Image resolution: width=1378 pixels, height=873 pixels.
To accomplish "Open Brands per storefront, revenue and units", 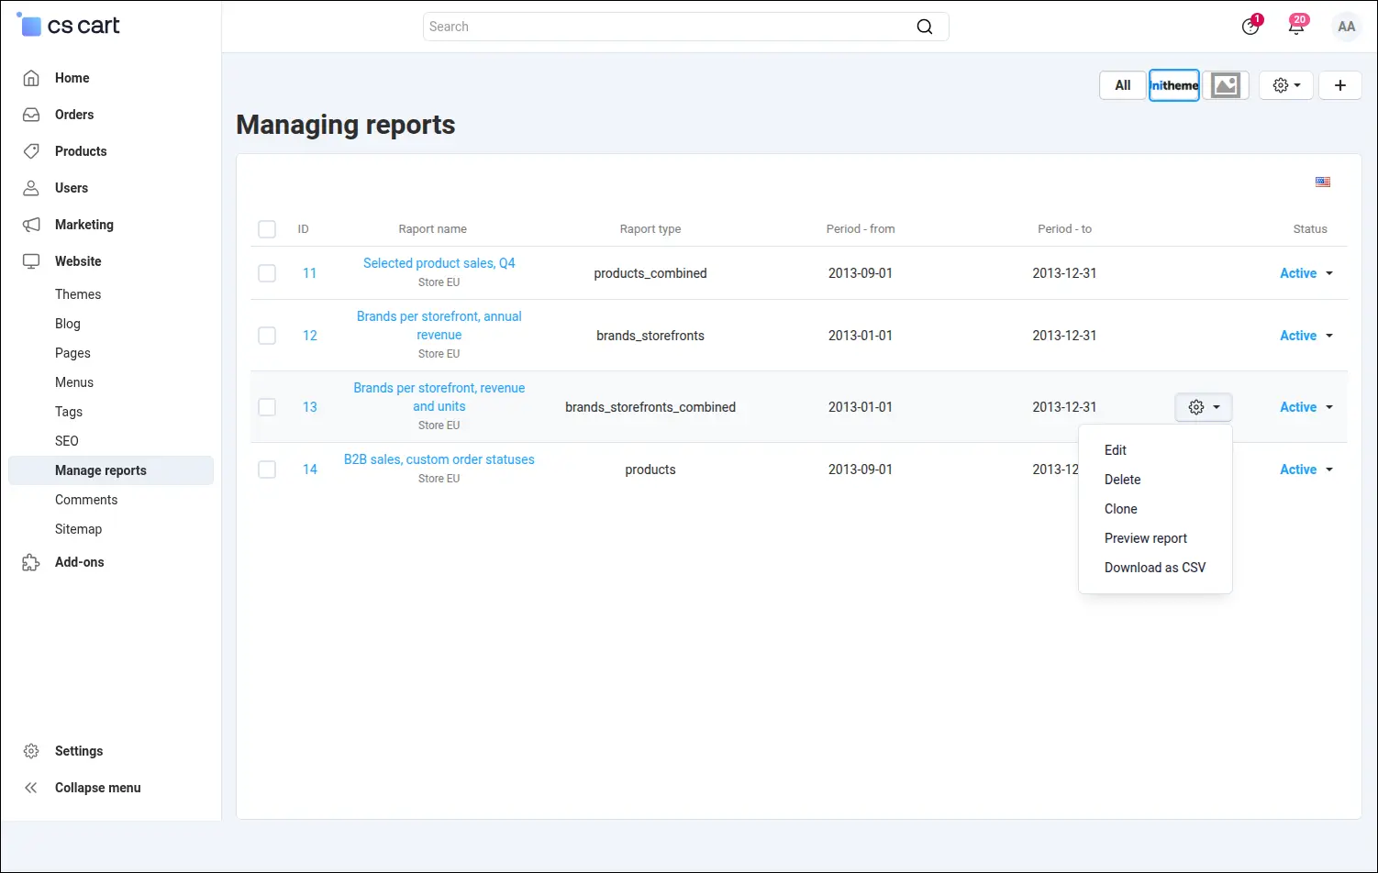I will coord(439,397).
